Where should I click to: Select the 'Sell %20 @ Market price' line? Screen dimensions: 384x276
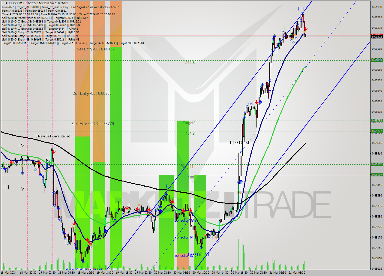pos(45,18)
